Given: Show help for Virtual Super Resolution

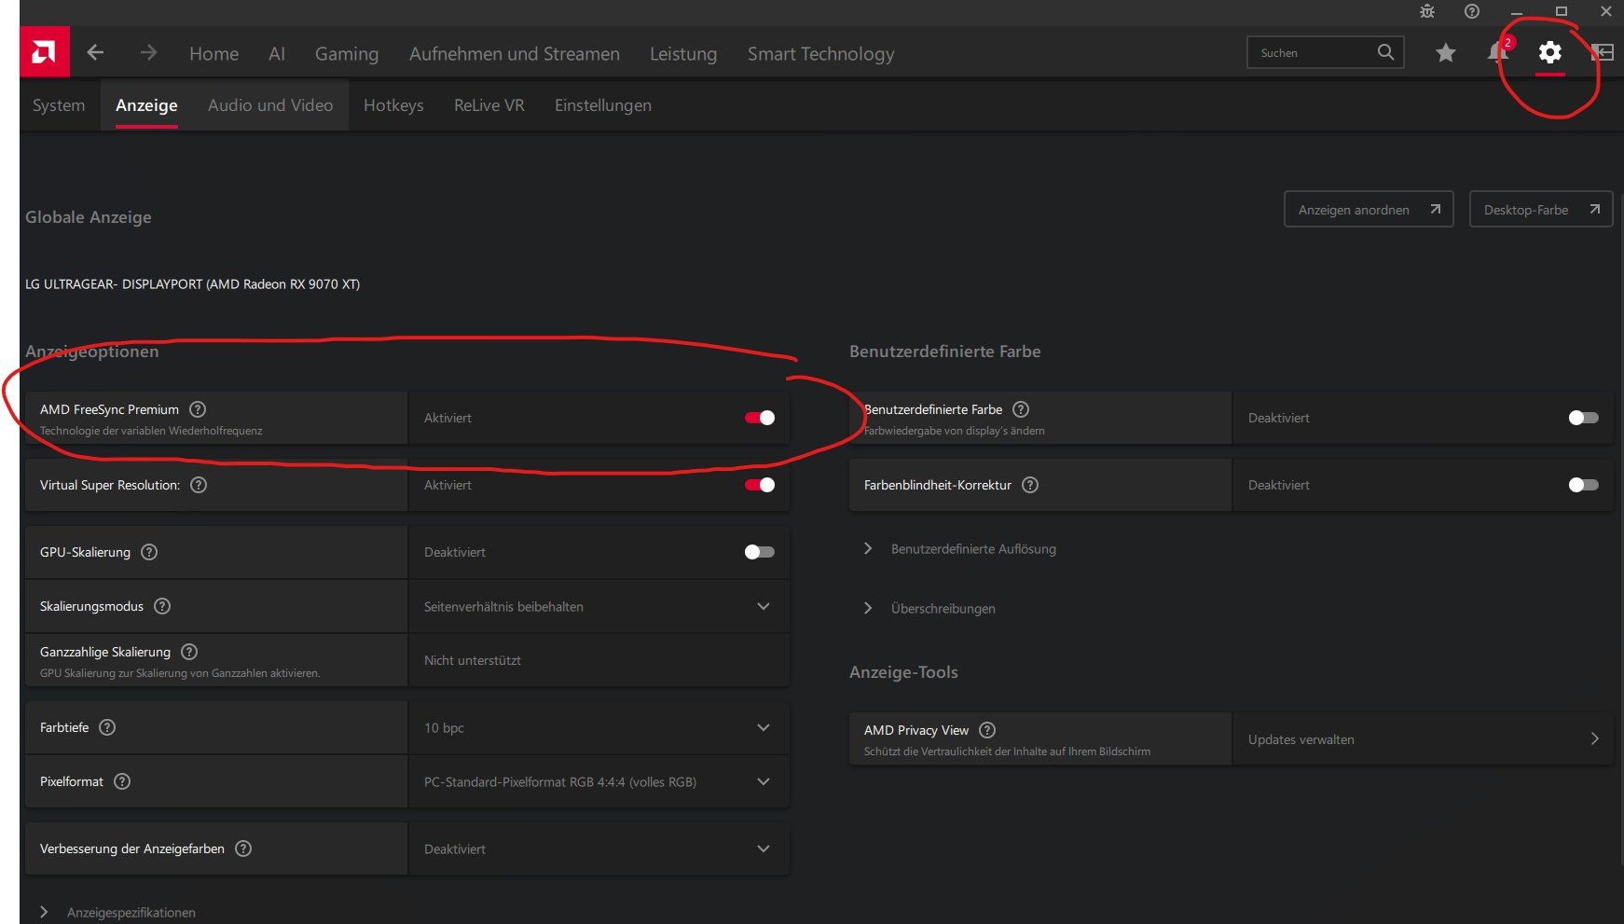Looking at the screenshot, I should tap(199, 485).
